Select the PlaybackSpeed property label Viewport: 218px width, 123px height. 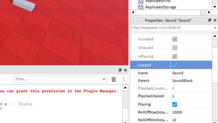[x=151, y=96]
